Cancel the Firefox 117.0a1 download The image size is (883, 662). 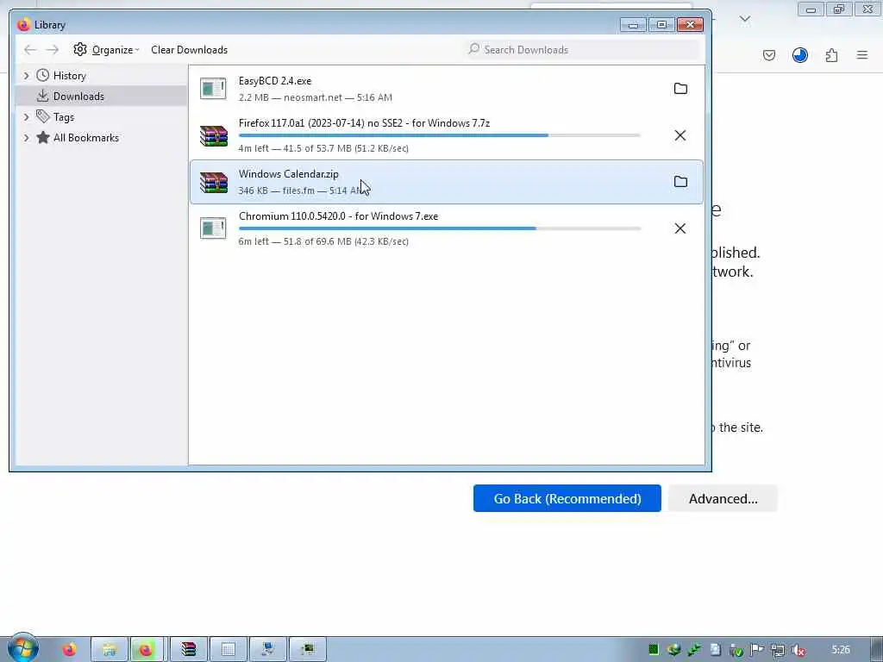[680, 135]
